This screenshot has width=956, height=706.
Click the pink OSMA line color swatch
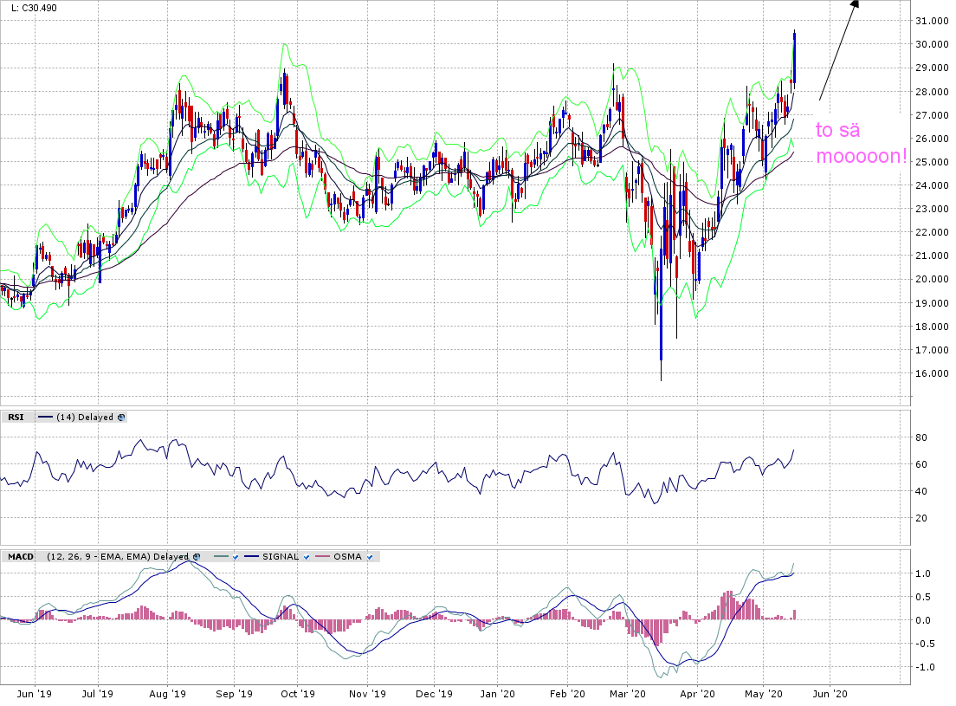323,556
